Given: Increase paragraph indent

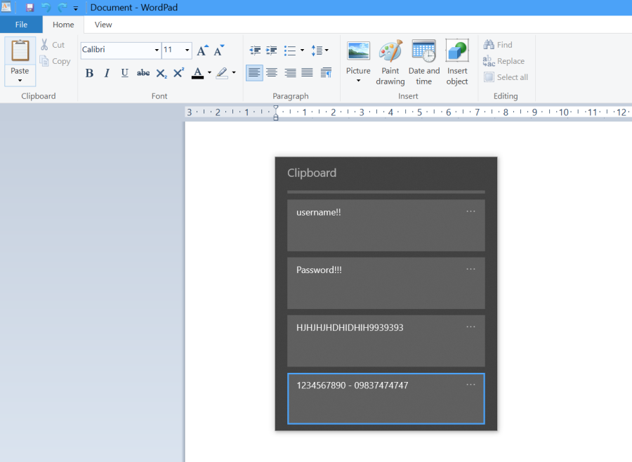Looking at the screenshot, I should [x=272, y=51].
